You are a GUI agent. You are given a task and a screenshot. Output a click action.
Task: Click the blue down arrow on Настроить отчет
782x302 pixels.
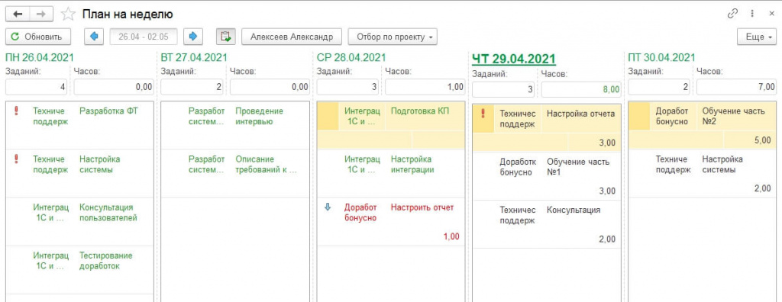328,207
